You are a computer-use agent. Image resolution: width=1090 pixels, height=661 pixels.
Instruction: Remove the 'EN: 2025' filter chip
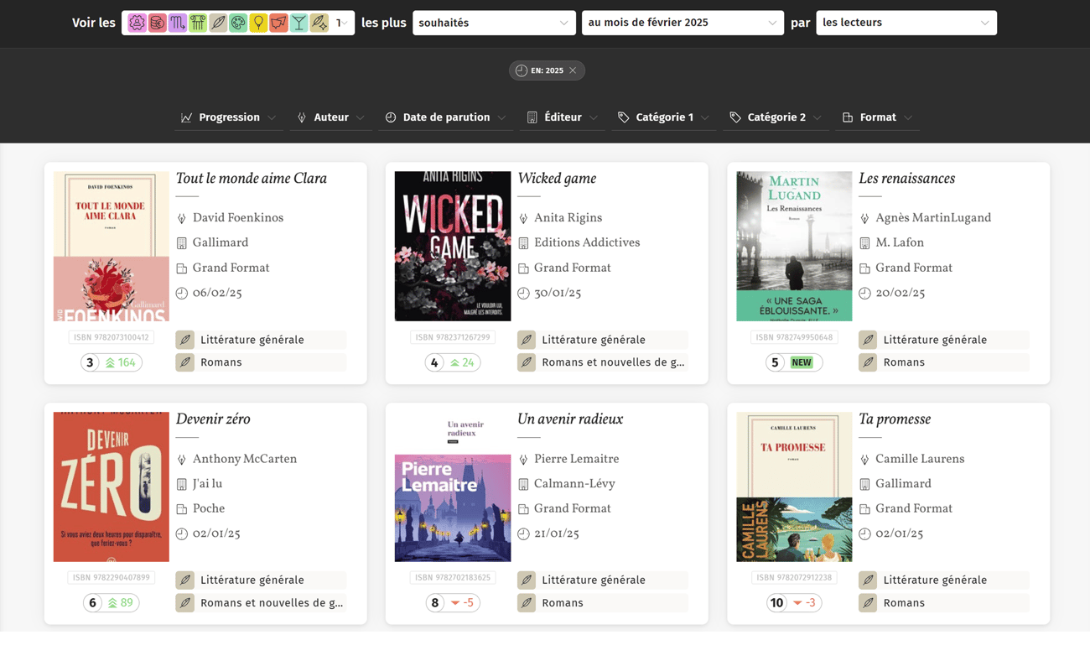click(573, 70)
